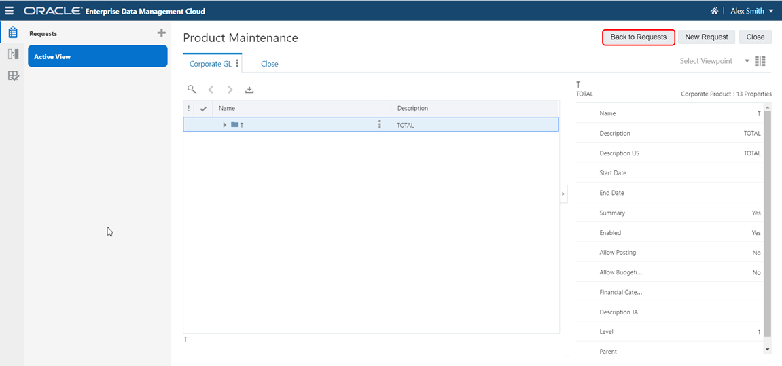Screen dimensions: 782x366
Task: Select the T folder node
Action: pyautogui.click(x=237, y=125)
